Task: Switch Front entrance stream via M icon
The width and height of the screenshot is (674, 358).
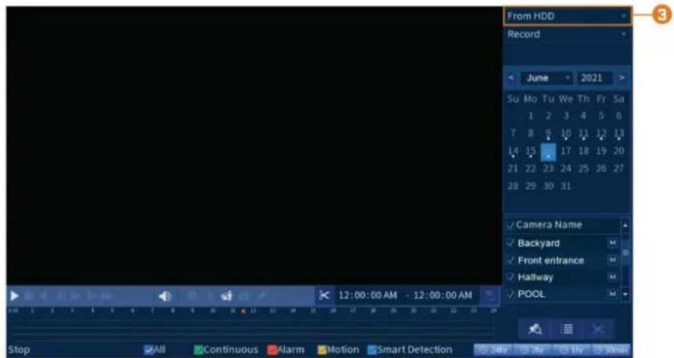Action: click(612, 260)
